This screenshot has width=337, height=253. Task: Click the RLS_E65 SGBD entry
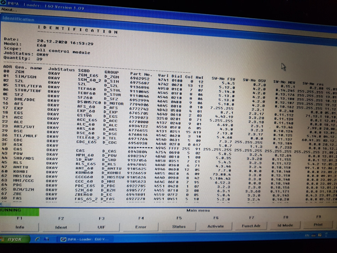tap(86, 164)
